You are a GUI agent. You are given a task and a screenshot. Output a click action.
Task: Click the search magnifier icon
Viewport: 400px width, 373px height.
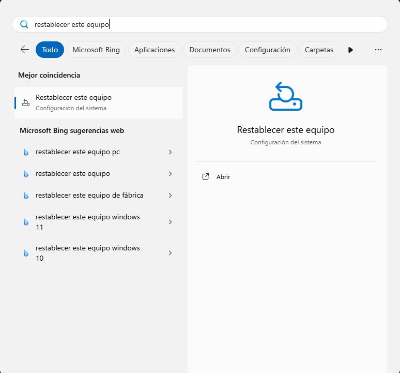(24, 24)
